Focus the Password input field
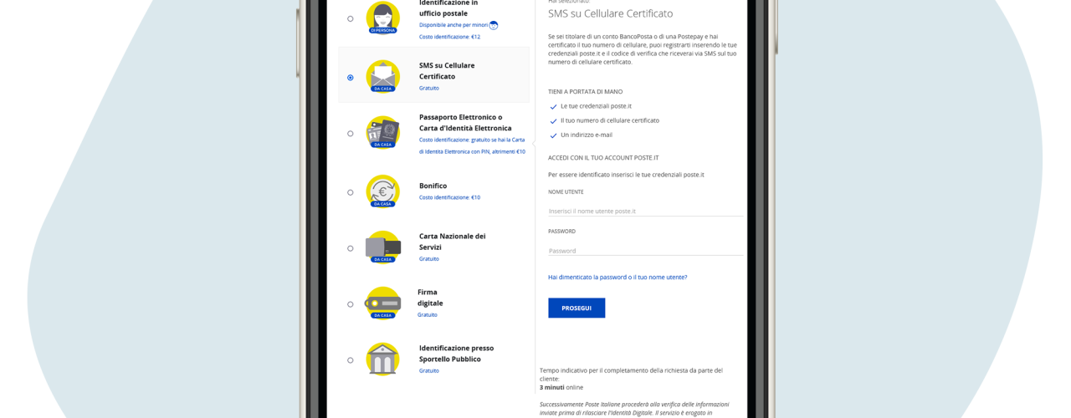Image resolution: width=1071 pixels, height=418 pixels. (x=645, y=250)
